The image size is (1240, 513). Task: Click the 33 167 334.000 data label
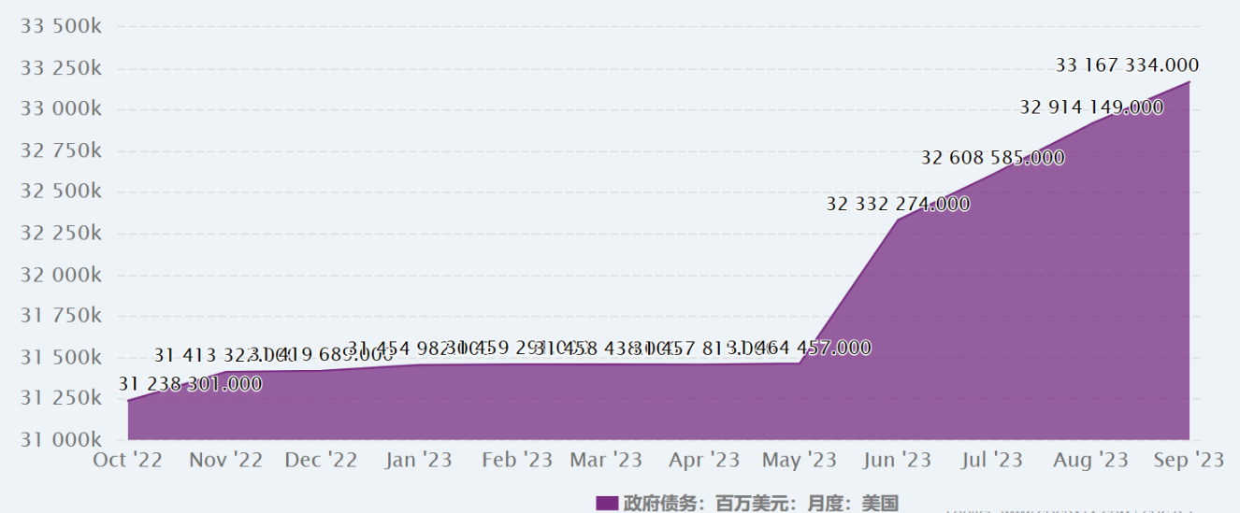pos(1127,65)
